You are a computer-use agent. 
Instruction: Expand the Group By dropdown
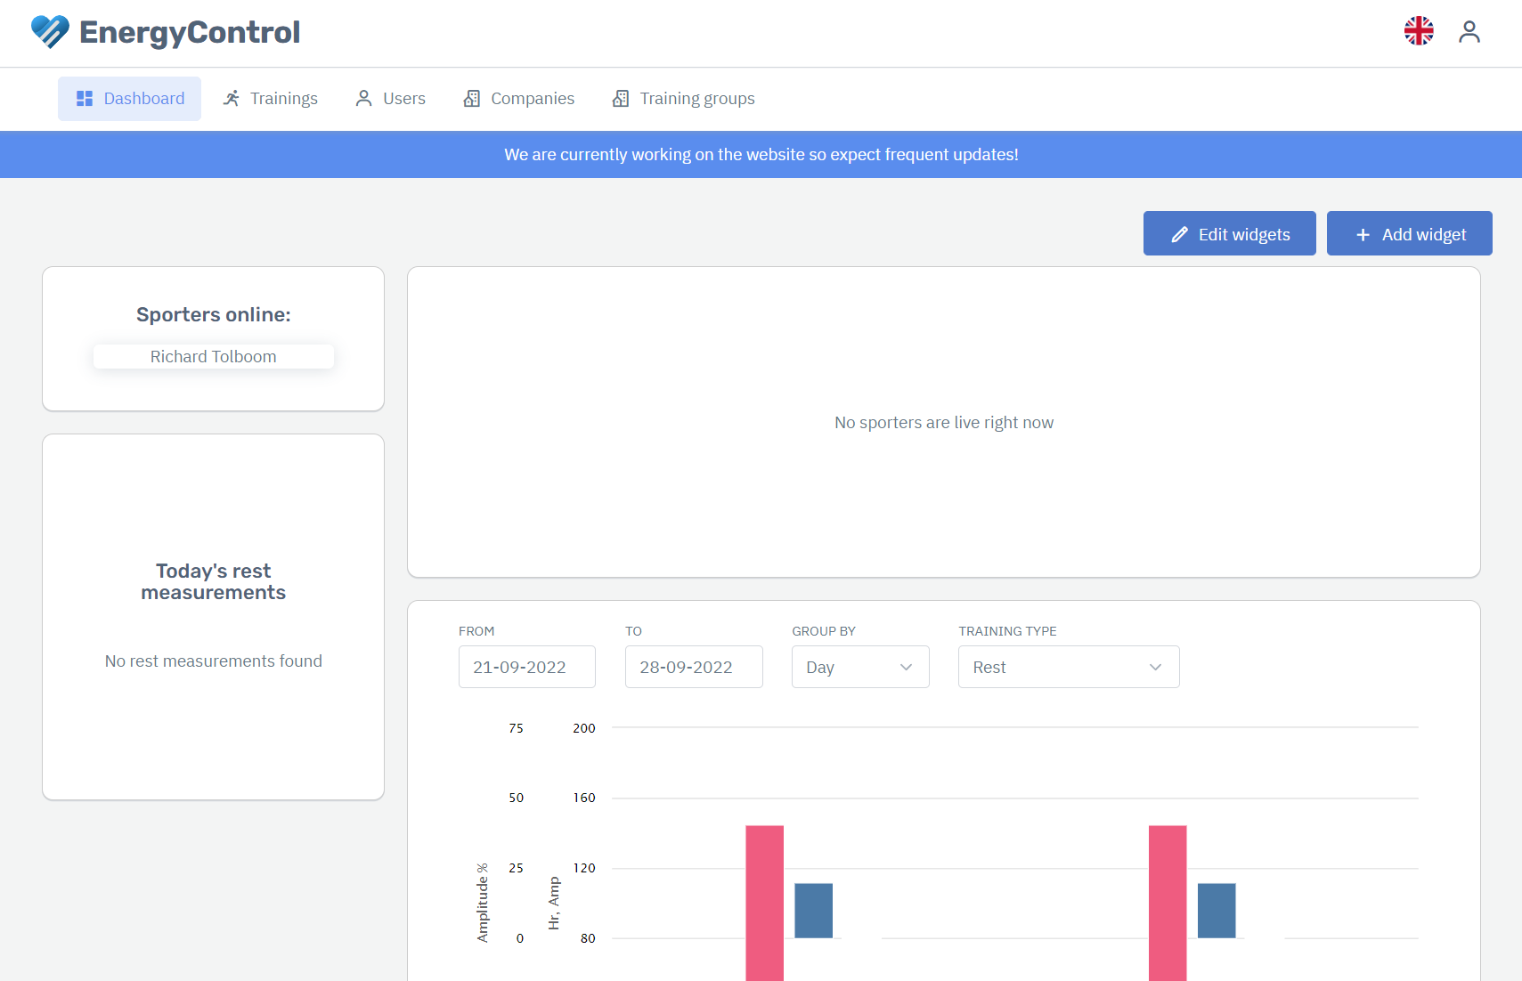[859, 667]
